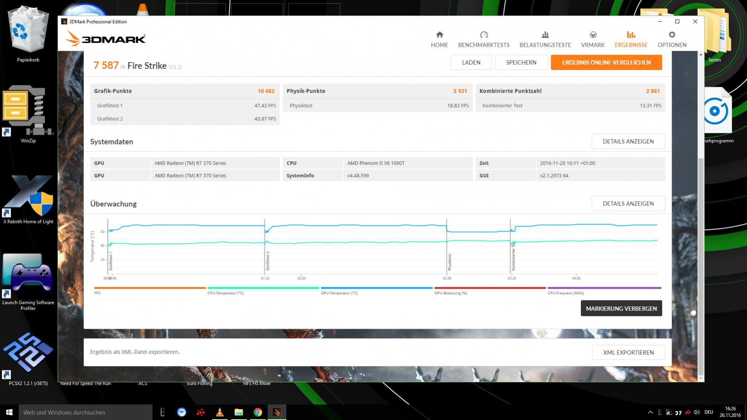Image resolution: width=747 pixels, height=420 pixels.
Task: Toggle the GPU-Belastung chart legend
Action: coord(490,290)
